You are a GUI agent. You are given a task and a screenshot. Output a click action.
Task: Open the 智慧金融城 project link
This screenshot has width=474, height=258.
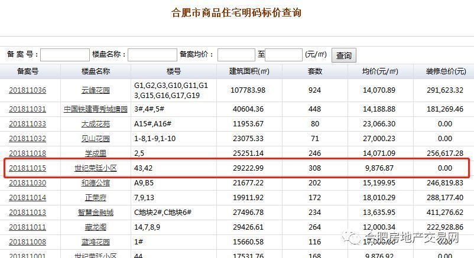(96, 213)
